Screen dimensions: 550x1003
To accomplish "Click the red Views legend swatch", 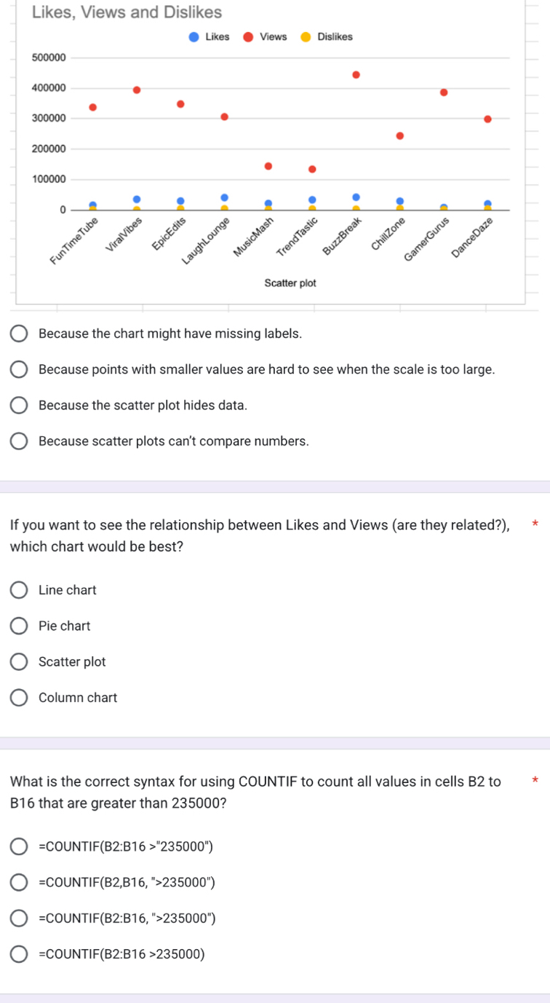I will coord(249,37).
